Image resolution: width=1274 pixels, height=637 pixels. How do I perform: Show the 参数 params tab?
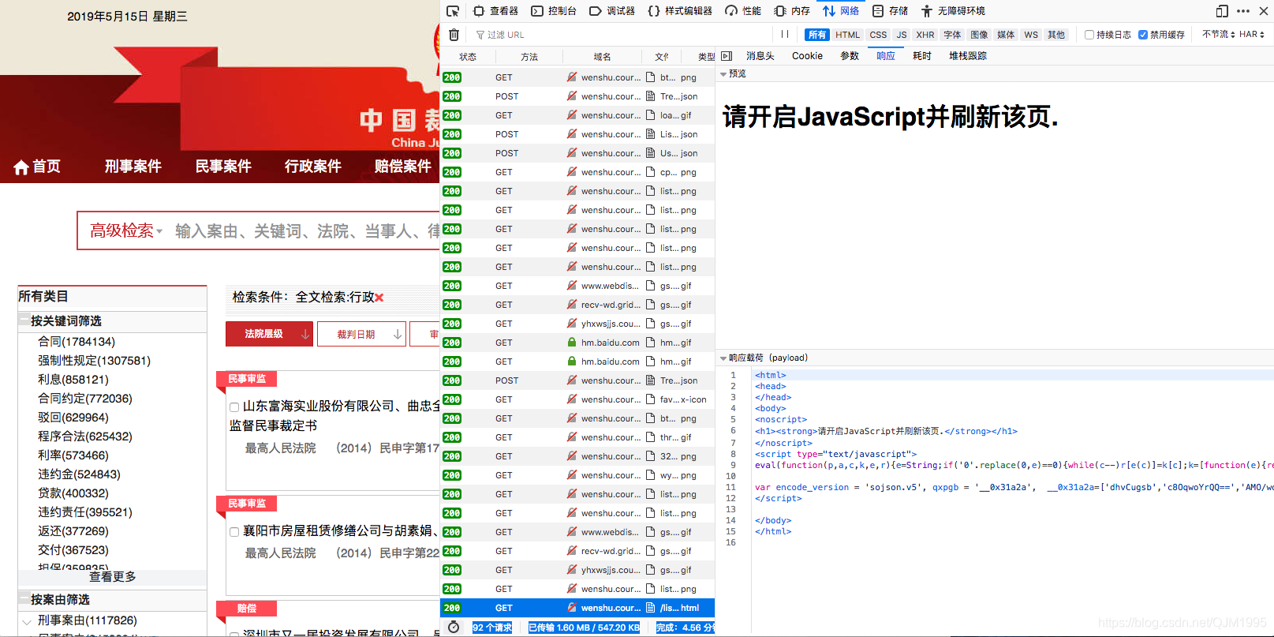coord(850,56)
